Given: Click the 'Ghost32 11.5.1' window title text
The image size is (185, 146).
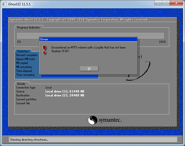Looking at the screenshot, I should tap(19, 4).
